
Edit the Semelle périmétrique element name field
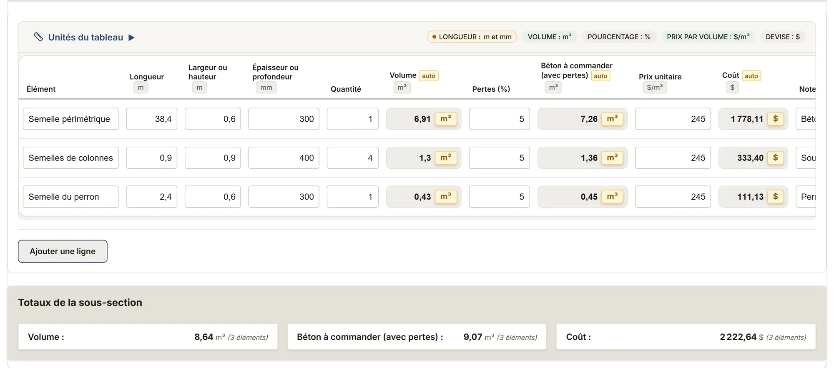(70, 119)
